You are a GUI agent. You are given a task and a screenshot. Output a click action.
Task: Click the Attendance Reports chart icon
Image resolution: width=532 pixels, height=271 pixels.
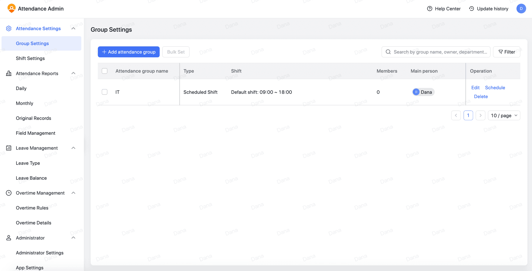click(x=9, y=73)
